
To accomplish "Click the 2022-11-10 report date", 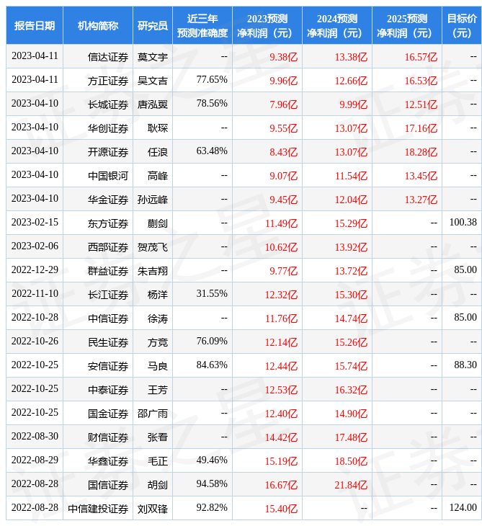I will coord(35,293).
